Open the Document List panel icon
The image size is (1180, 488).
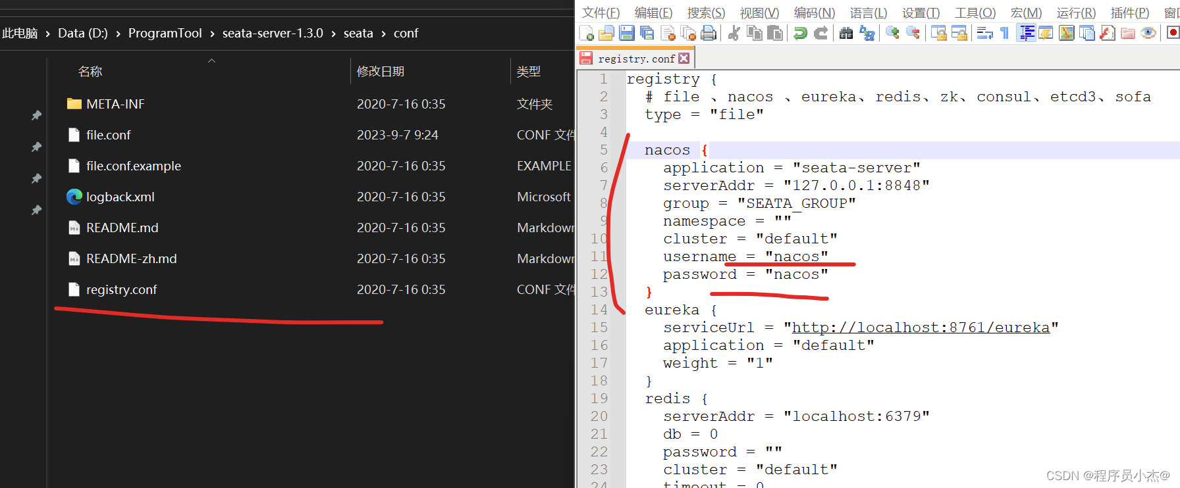click(x=1087, y=33)
